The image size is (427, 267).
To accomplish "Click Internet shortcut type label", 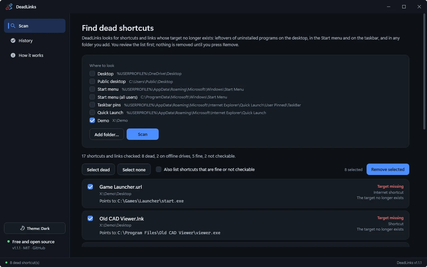I will click(x=389, y=192).
